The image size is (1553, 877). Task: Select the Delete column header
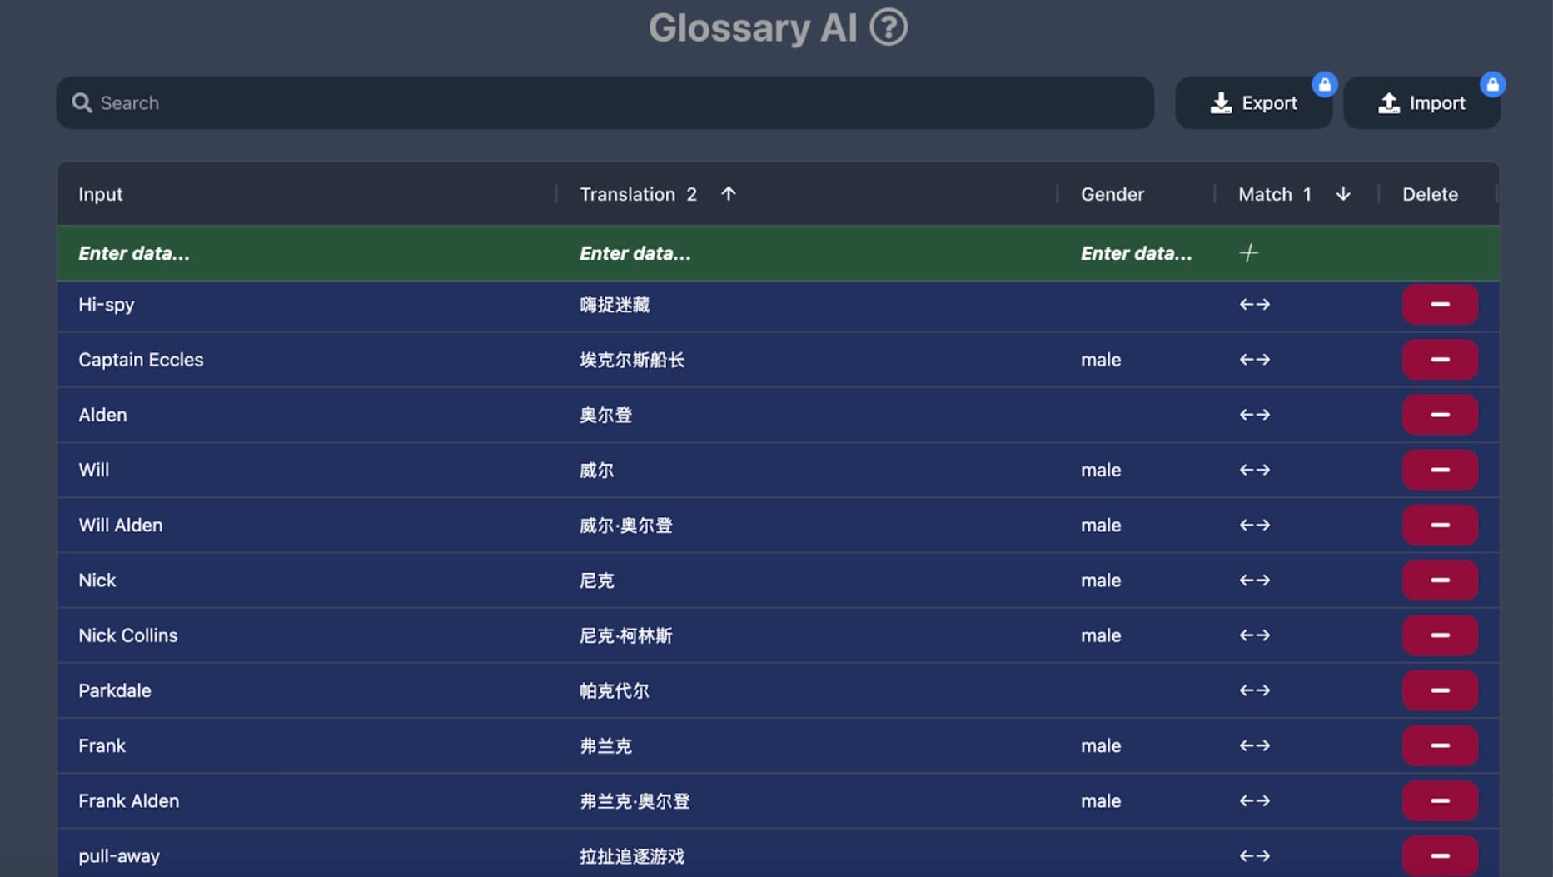(x=1431, y=193)
